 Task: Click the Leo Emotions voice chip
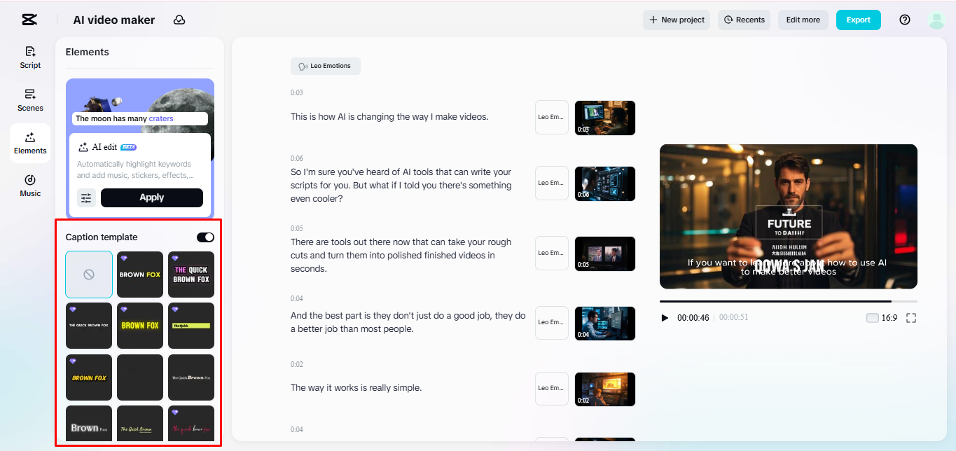tap(326, 66)
